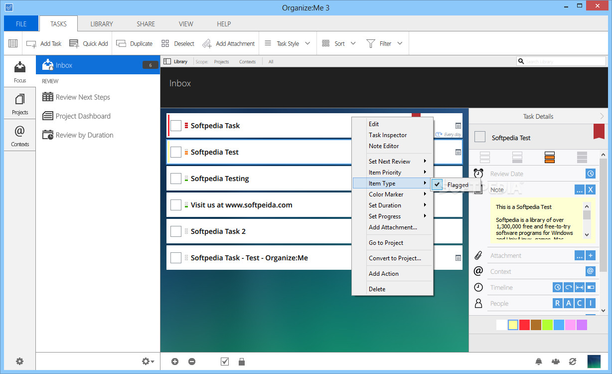The width and height of the screenshot is (612, 374).
Task: Expand the Set Next Review submenu
Action: (393, 161)
